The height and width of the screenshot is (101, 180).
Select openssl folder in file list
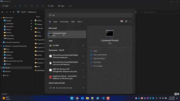[x=39, y=55]
